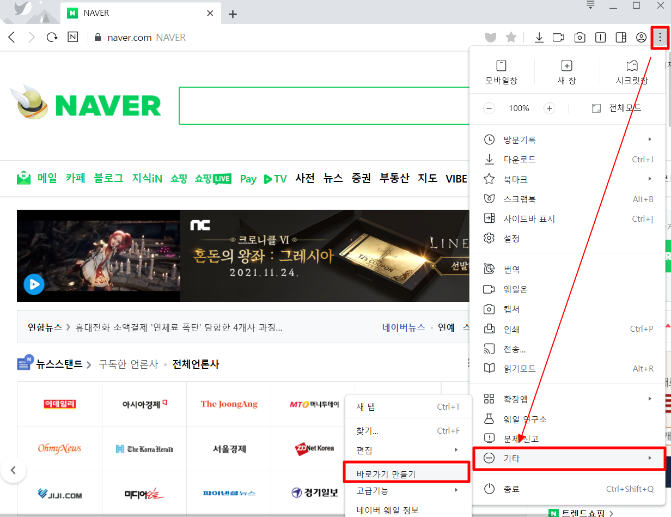Open downloads from the toolbar arrow icon
671x517 pixels.
pyautogui.click(x=539, y=37)
